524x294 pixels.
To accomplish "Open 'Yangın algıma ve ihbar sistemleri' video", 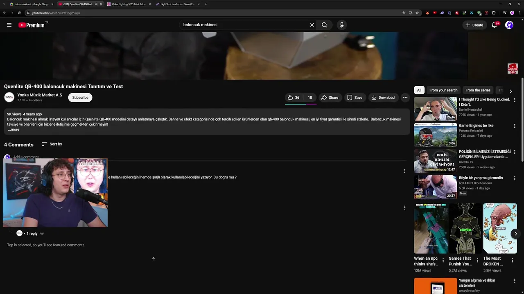I will click(477, 283).
